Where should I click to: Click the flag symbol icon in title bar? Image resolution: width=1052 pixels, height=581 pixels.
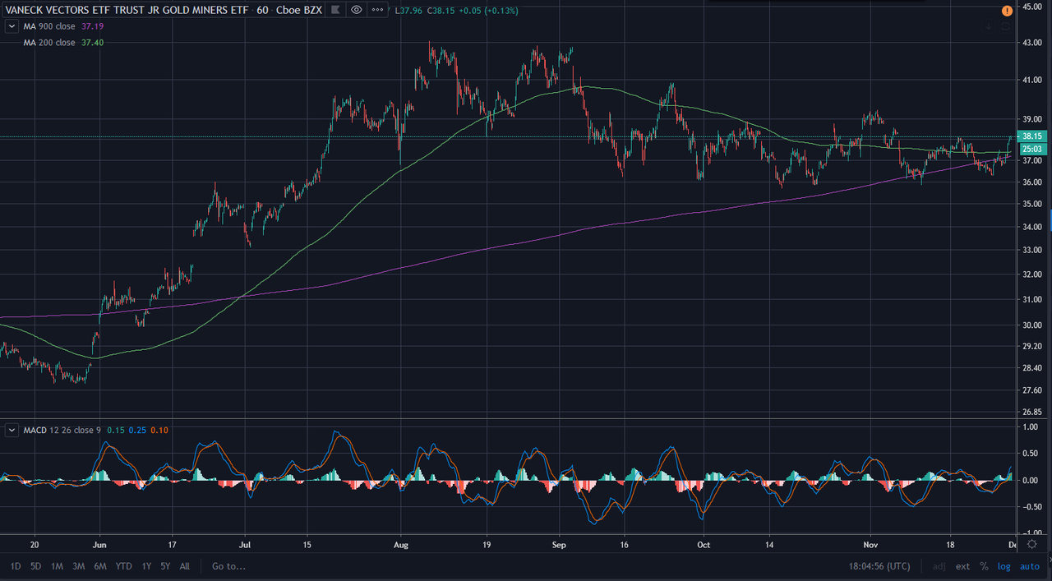(335, 10)
